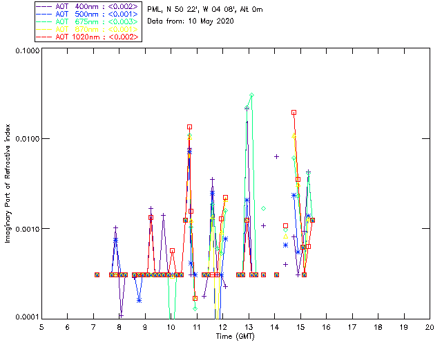This screenshot has height=354, width=442.
Task: Click the 0.0100 y-axis tick label
Action: click(x=26, y=140)
